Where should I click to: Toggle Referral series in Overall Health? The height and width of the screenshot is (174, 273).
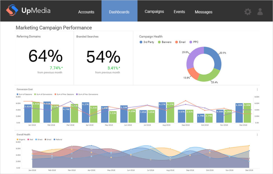pos(58,139)
